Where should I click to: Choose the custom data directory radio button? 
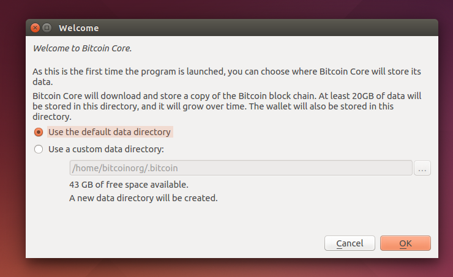click(x=39, y=149)
